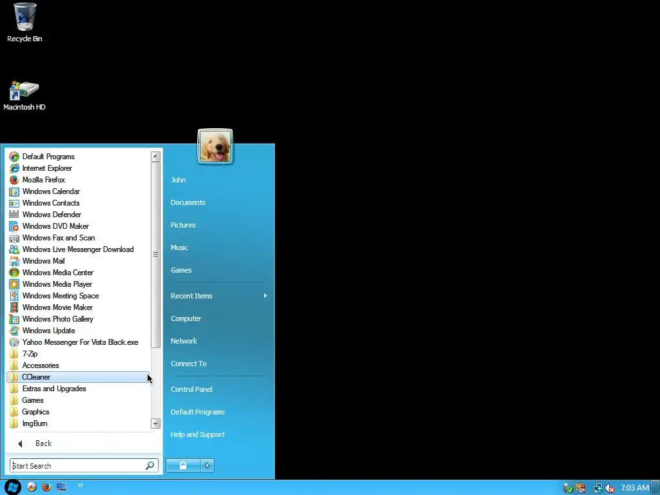Click the programs list scroll down arrow
Image resolution: width=660 pixels, height=495 pixels.
pyautogui.click(x=155, y=424)
